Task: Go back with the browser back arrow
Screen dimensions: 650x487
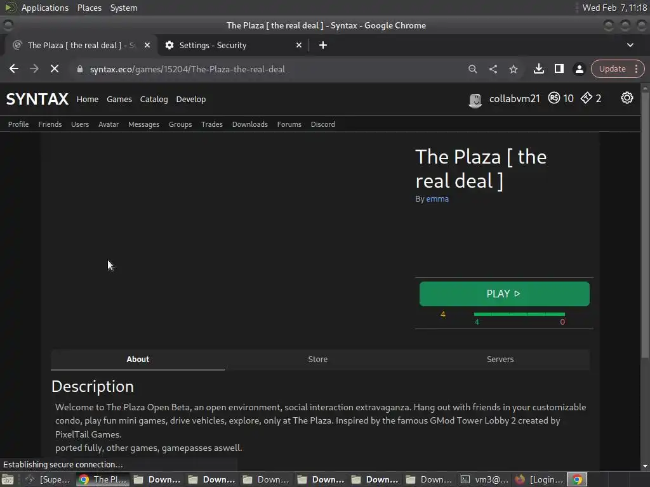Action: 14,68
